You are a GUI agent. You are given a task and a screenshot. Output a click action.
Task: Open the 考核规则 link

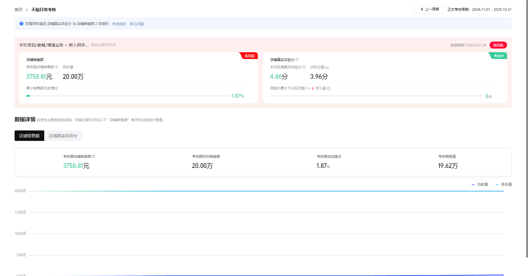pyautogui.click(x=119, y=24)
